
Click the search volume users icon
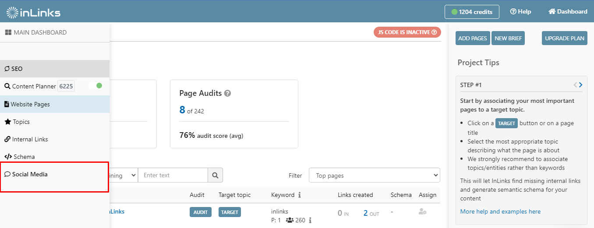[290, 221]
